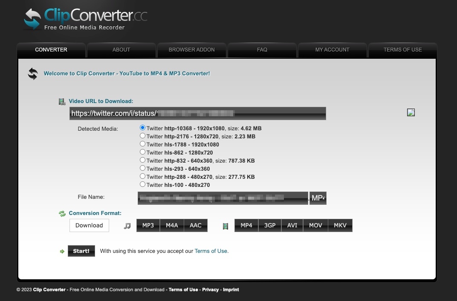Image resolution: width=457 pixels, height=301 pixels.
Task: Select the http-288 480x270 media option
Action: click(x=142, y=176)
